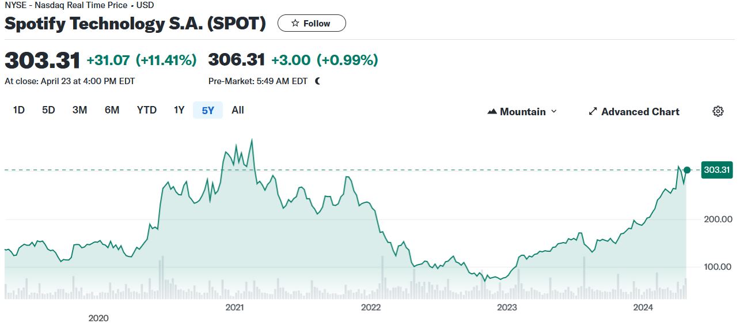Show year-to-date YTD range
740x325 pixels.
click(x=146, y=110)
